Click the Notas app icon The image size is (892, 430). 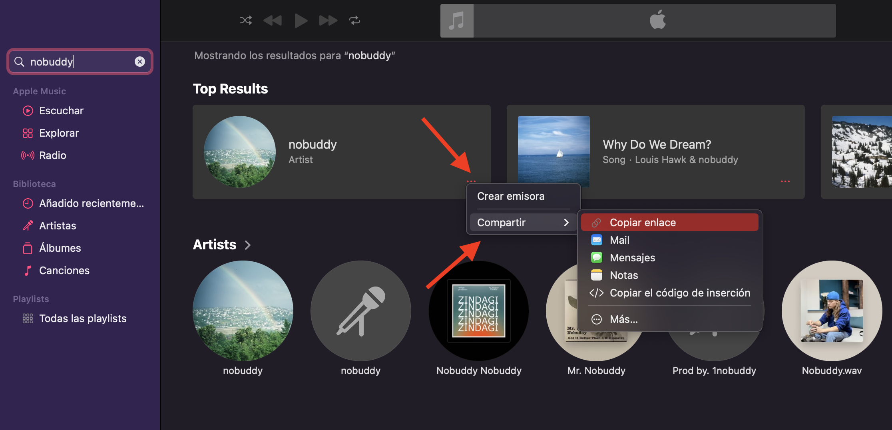(x=596, y=275)
